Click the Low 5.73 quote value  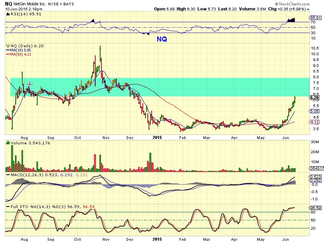(x=207, y=9)
